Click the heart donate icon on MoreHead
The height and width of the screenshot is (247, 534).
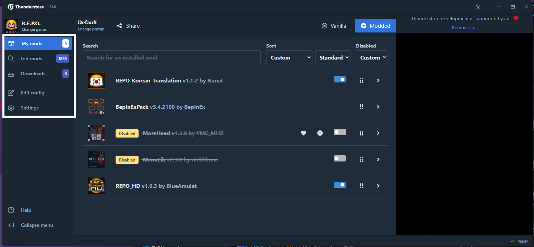pos(304,133)
